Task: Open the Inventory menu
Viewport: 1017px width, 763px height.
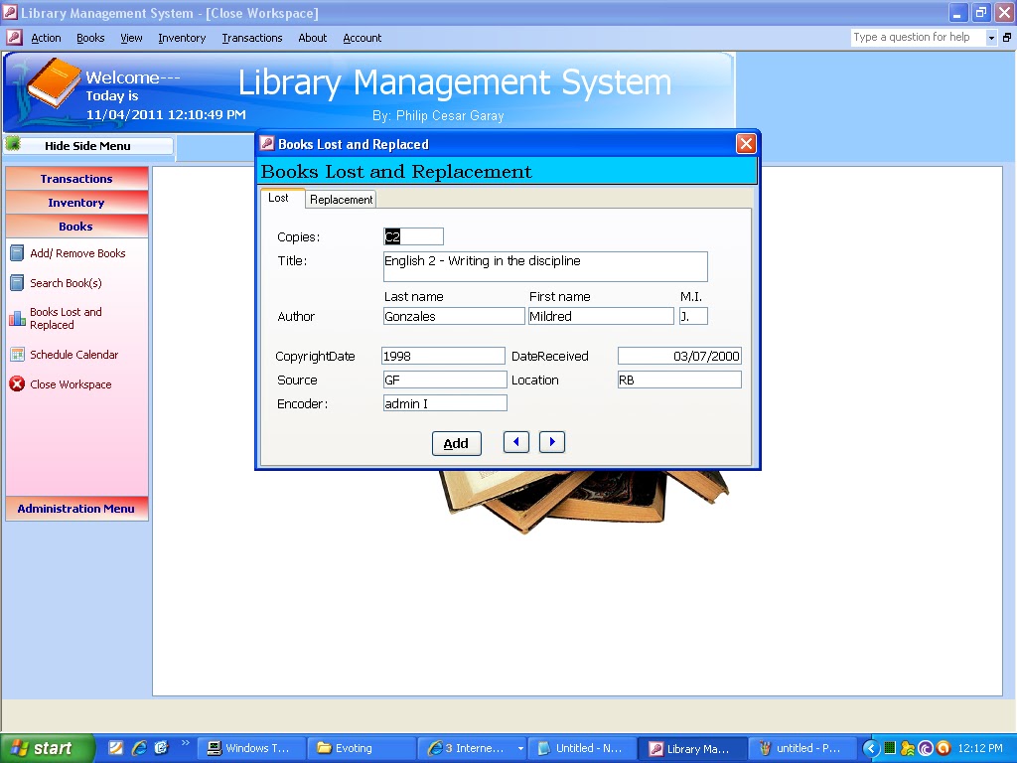Action: coord(182,38)
